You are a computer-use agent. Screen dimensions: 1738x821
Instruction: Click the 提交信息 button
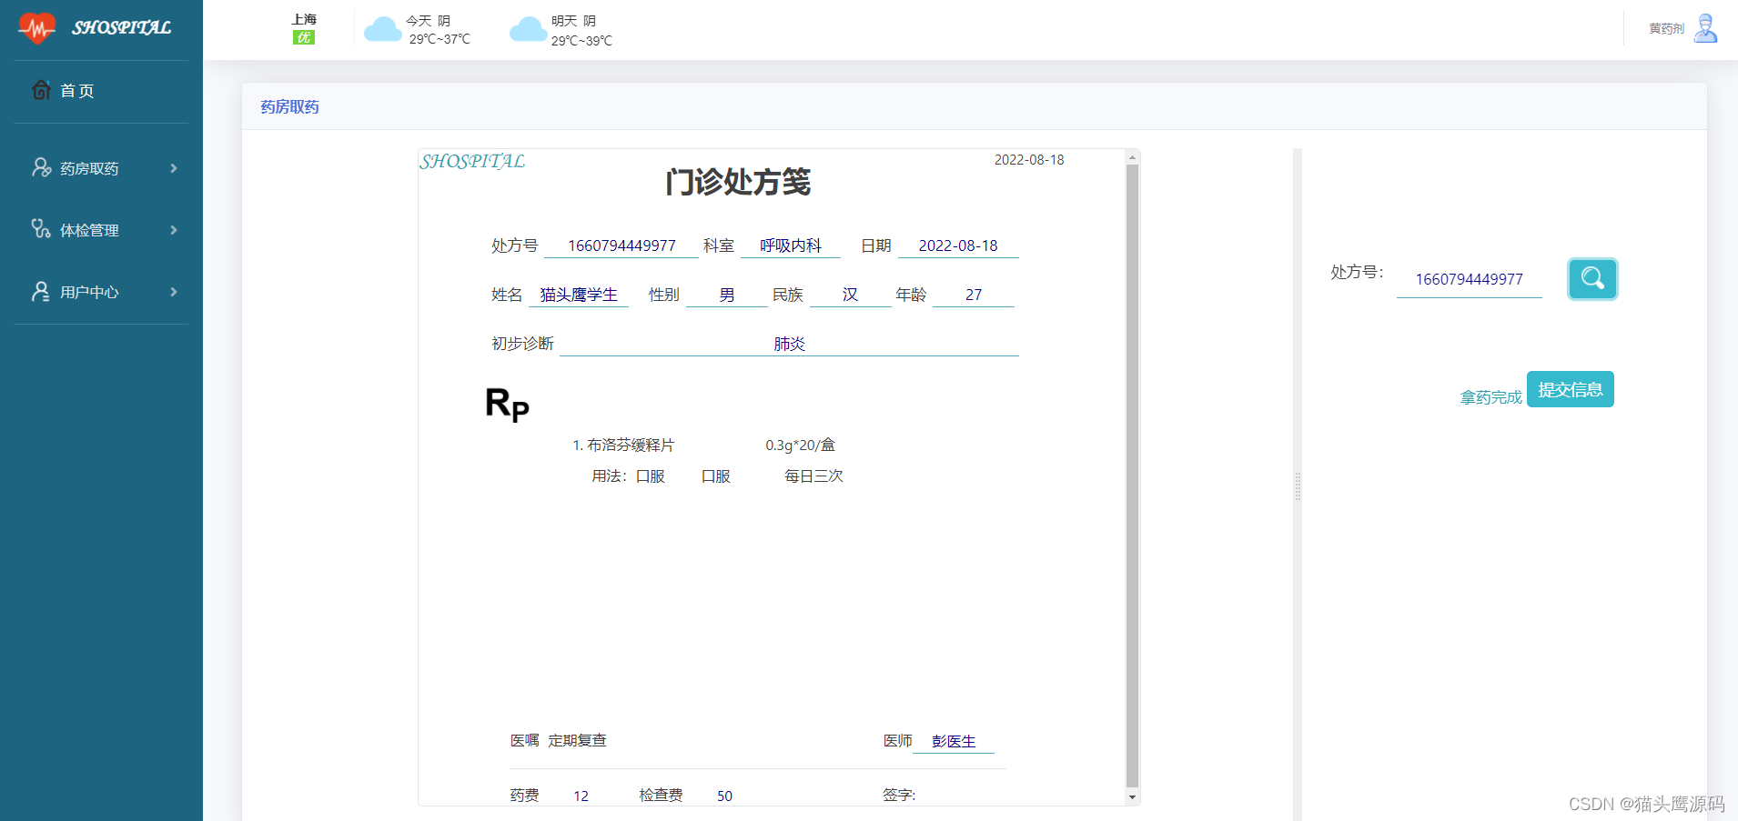1571,389
